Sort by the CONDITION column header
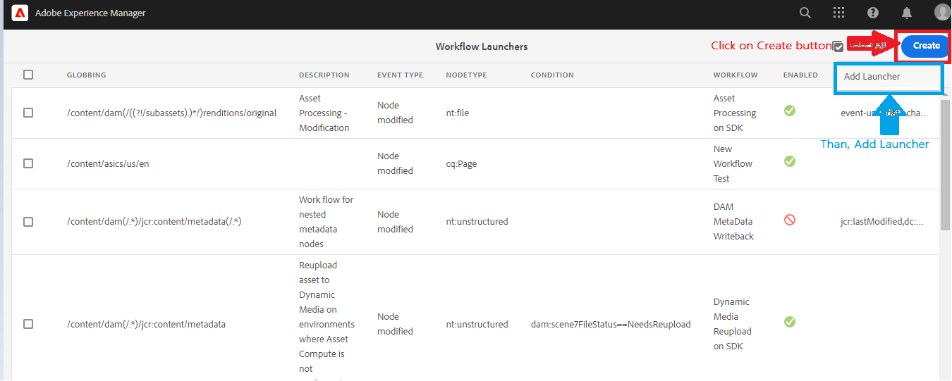Screen dimensions: 952x381 pos(552,75)
